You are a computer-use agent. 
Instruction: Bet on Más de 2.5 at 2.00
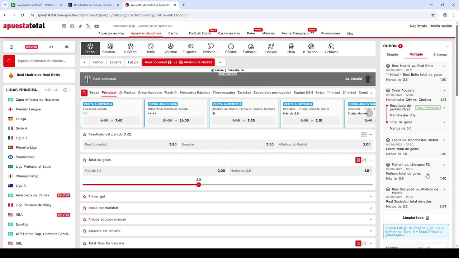pos(155,171)
